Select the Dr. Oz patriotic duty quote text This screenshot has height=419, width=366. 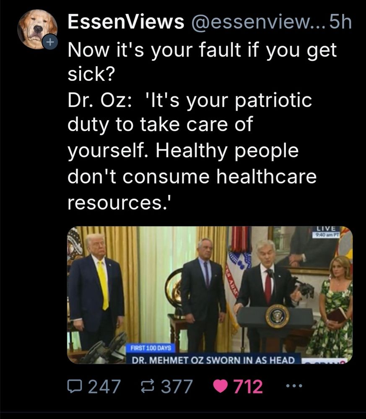click(x=192, y=151)
